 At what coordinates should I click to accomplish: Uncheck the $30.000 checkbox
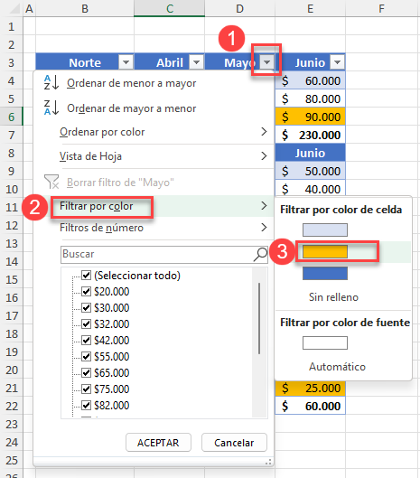[86, 307]
